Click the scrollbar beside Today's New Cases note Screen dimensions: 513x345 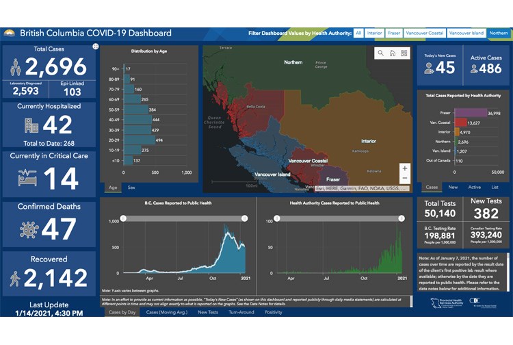coord(411,301)
